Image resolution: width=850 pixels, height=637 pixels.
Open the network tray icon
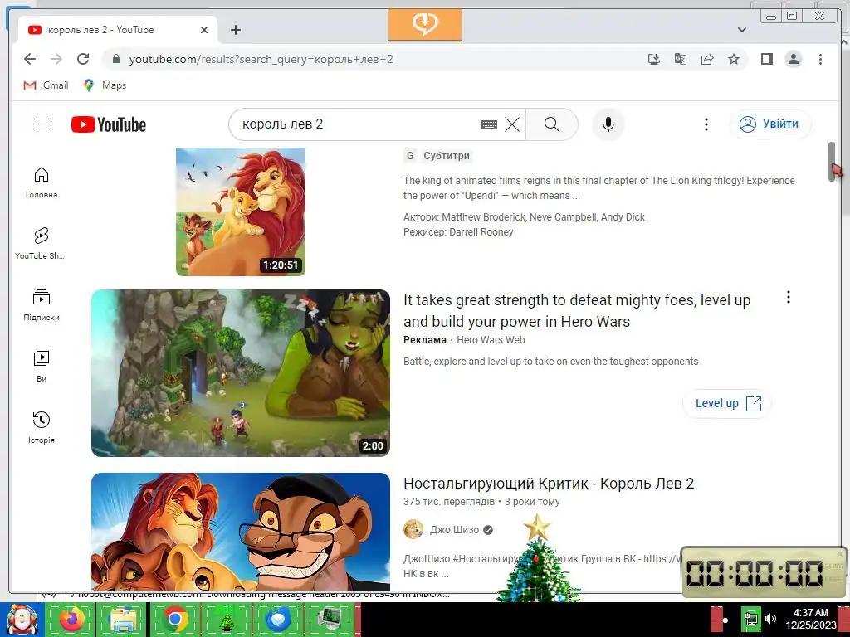point(750,619)
